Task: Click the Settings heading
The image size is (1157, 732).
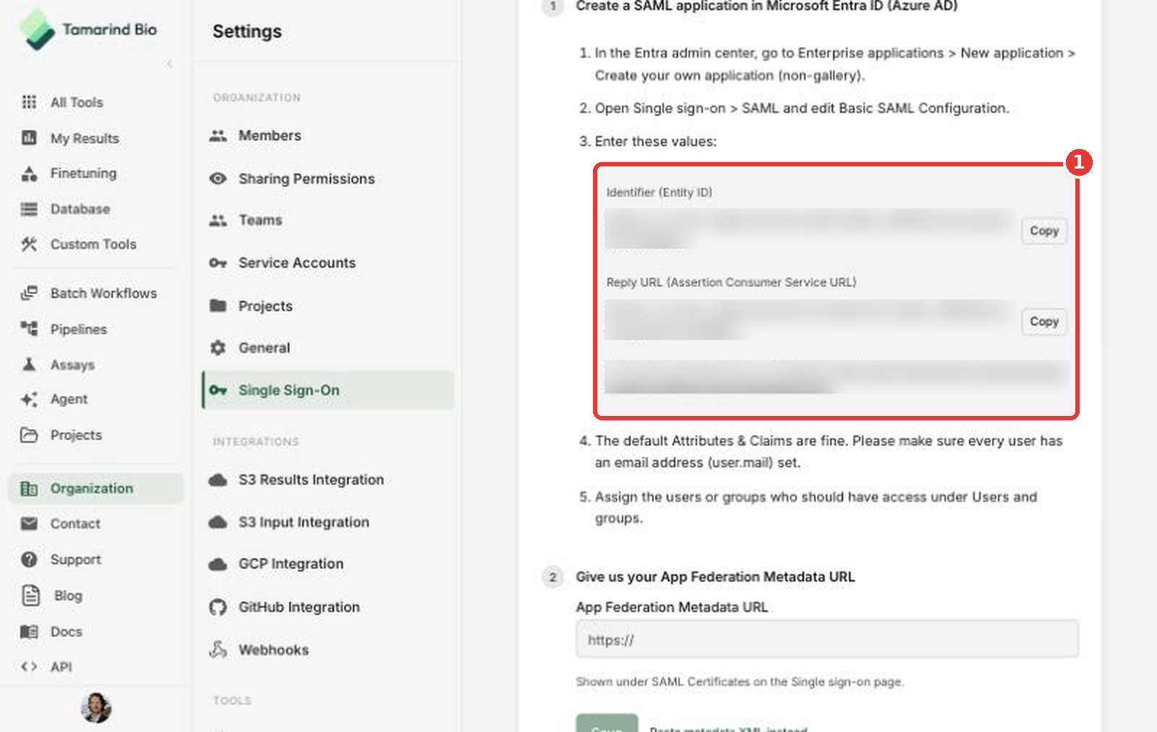Action: [247, 32]
